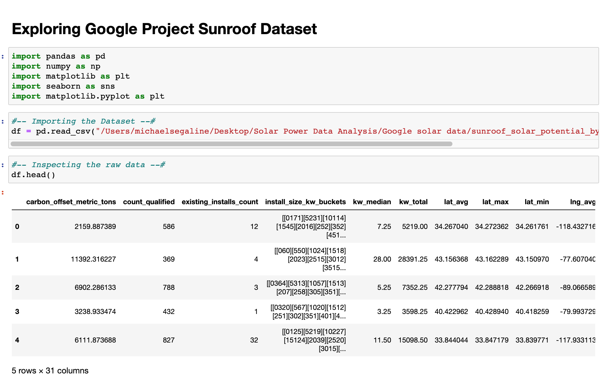Click the lat_min column header

[537, 202]
